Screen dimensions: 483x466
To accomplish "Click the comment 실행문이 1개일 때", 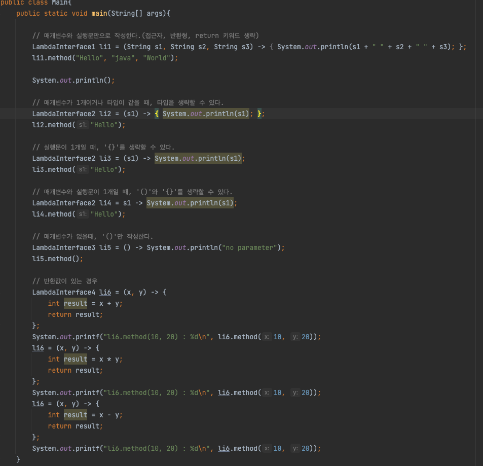I will [103, 148].
